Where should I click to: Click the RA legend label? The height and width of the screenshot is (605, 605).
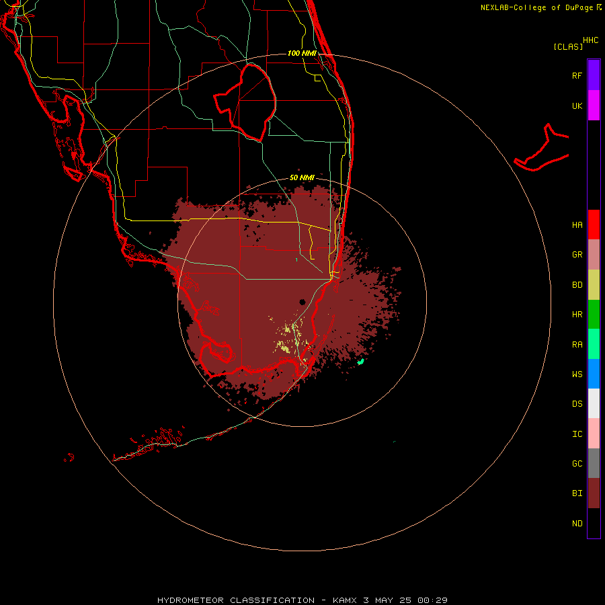pos(577,345)
